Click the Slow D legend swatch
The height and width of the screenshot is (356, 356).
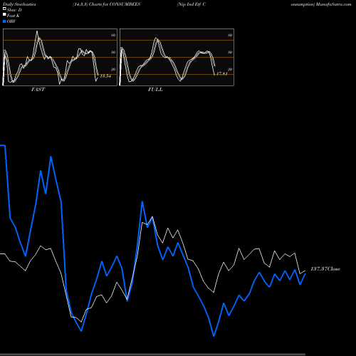(x=4, y=9)
